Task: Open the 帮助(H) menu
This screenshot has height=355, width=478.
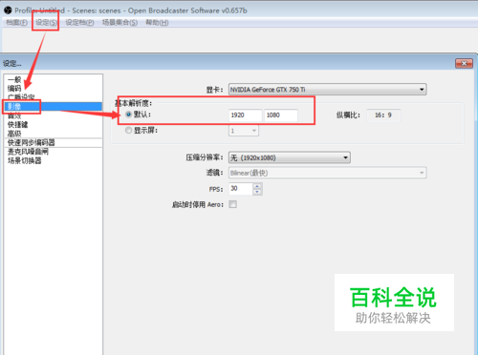Action: [157, 23]
